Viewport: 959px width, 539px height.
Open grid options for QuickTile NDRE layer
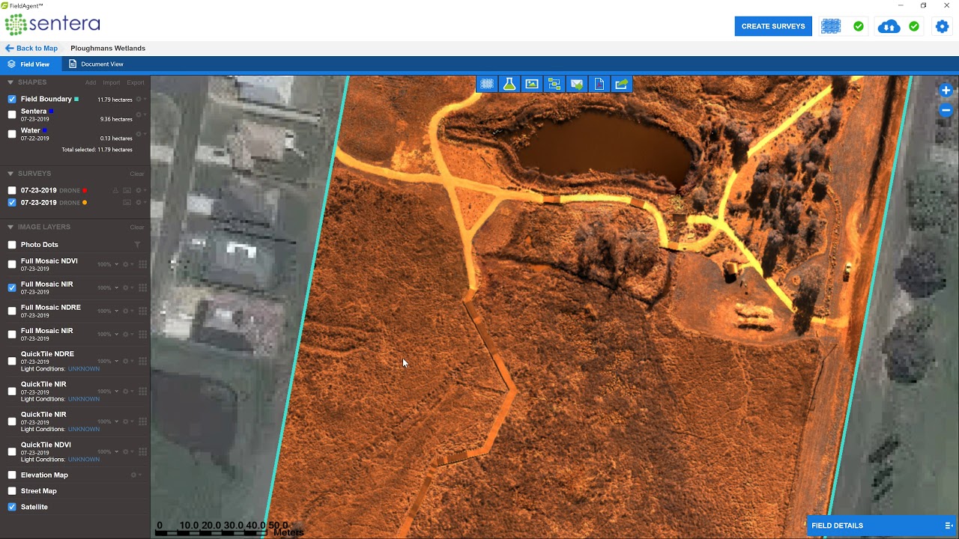coord(142,361)
